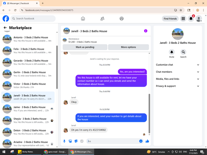Open the Facebook apps grid menu
This screenshot has height=155, width=207.
183,19
